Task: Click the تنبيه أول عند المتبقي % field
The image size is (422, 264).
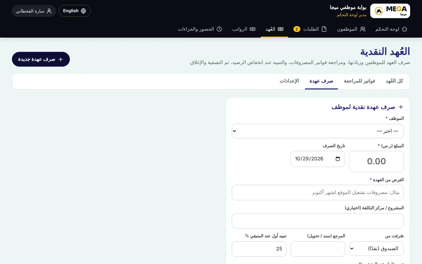Action: 259,249
